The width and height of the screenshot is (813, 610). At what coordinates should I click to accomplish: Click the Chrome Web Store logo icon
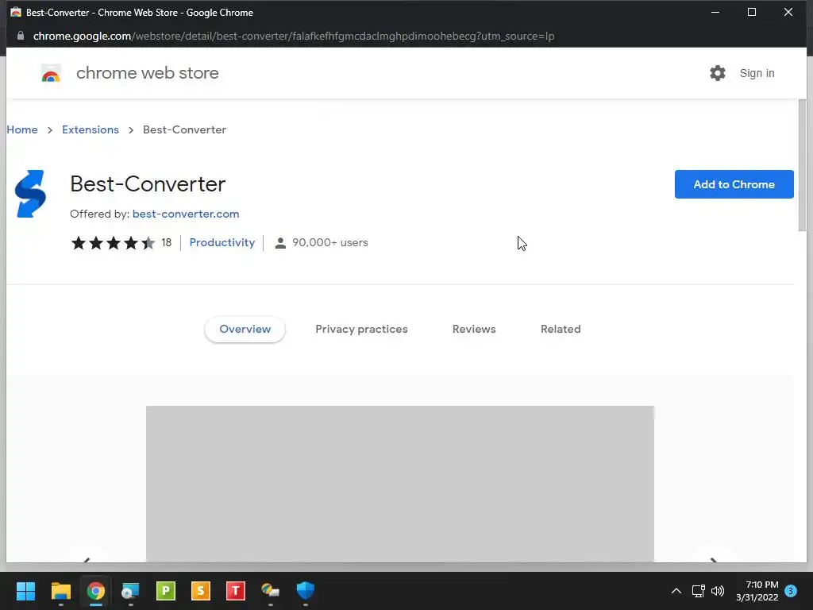[x=51, y=73]
